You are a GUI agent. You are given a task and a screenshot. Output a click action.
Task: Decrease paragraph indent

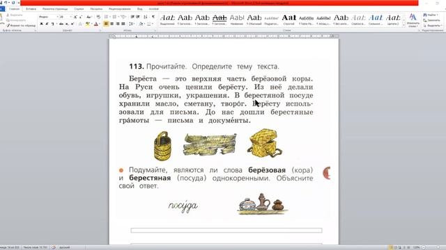pyautogui.click(x=132, y=17)
